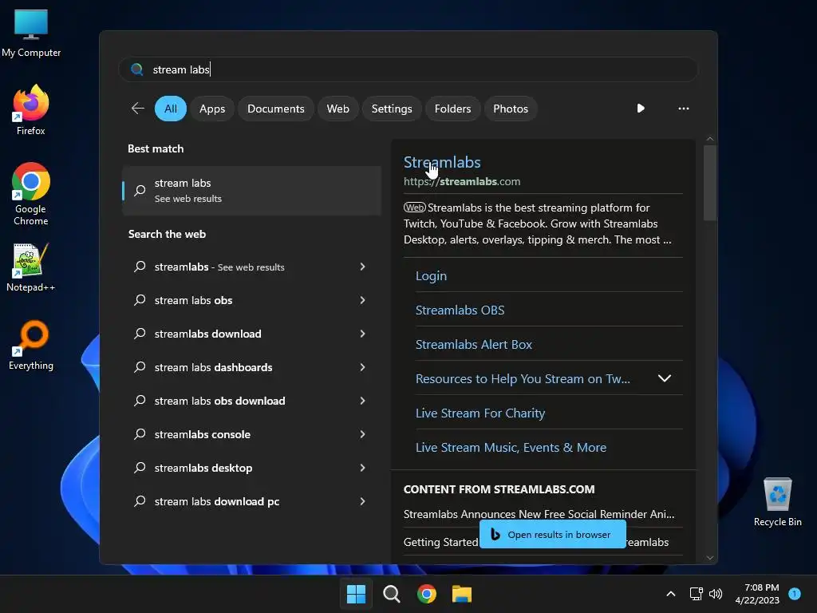Expand chevron beside 'stream labs dashboards'
817x613 pixels.
coord(363,367)
